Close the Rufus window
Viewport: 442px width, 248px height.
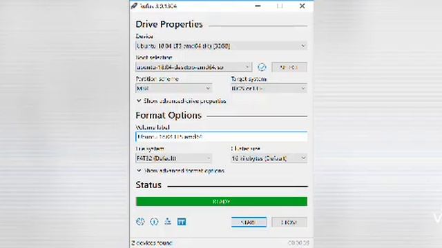302,6
